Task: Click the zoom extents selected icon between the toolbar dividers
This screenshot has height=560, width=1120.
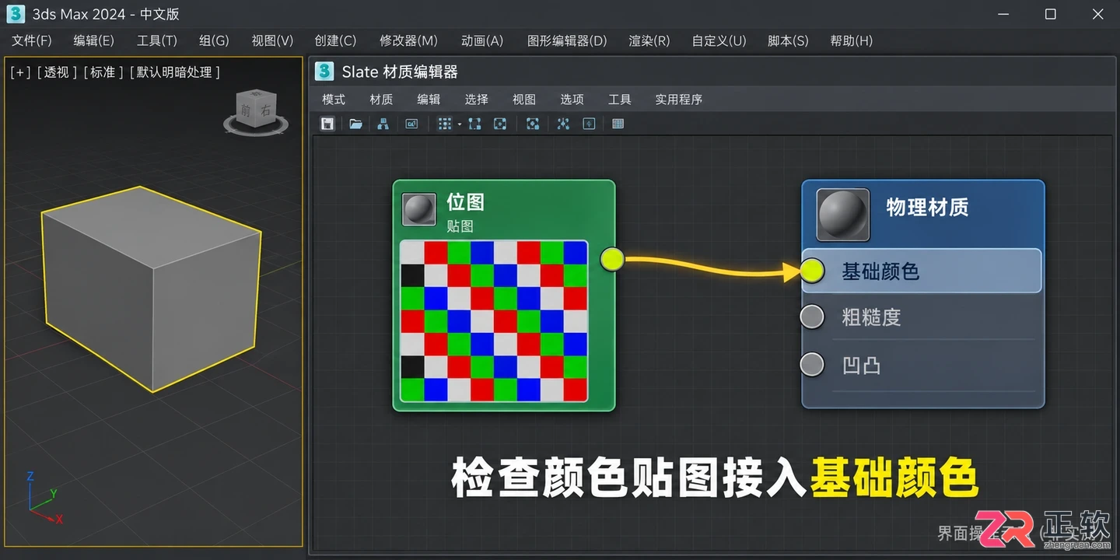Action: point(533,124)
